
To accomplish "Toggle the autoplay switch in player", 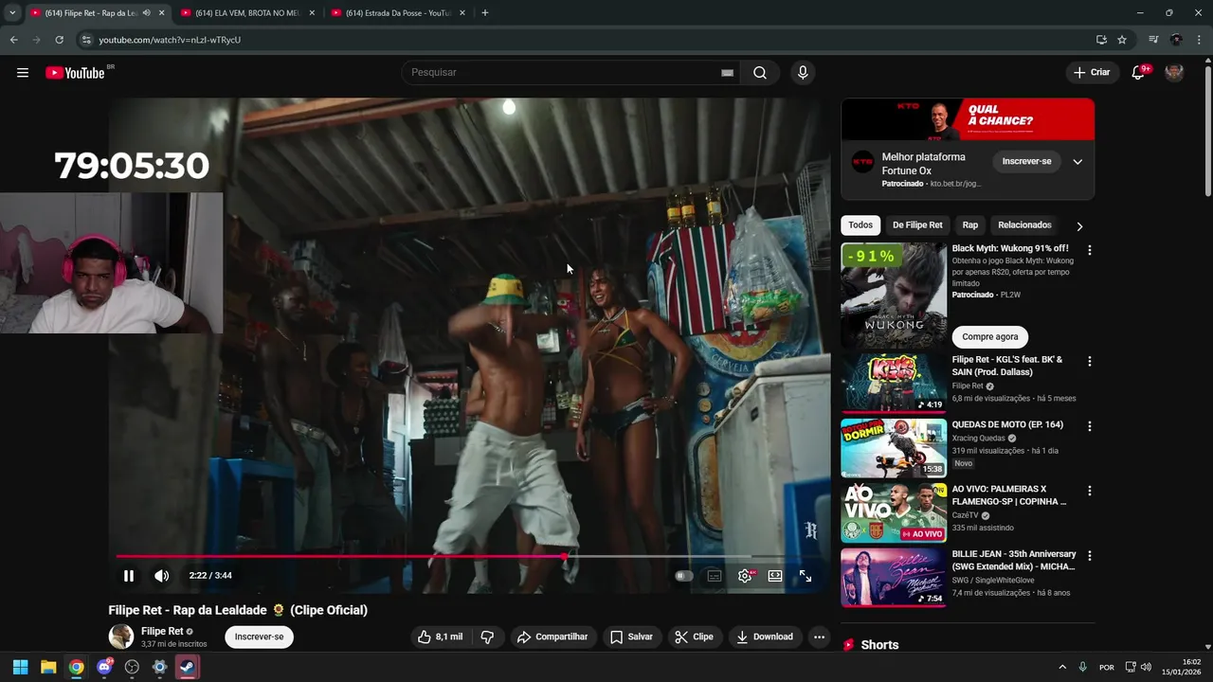I will click(x=684, y=576).
